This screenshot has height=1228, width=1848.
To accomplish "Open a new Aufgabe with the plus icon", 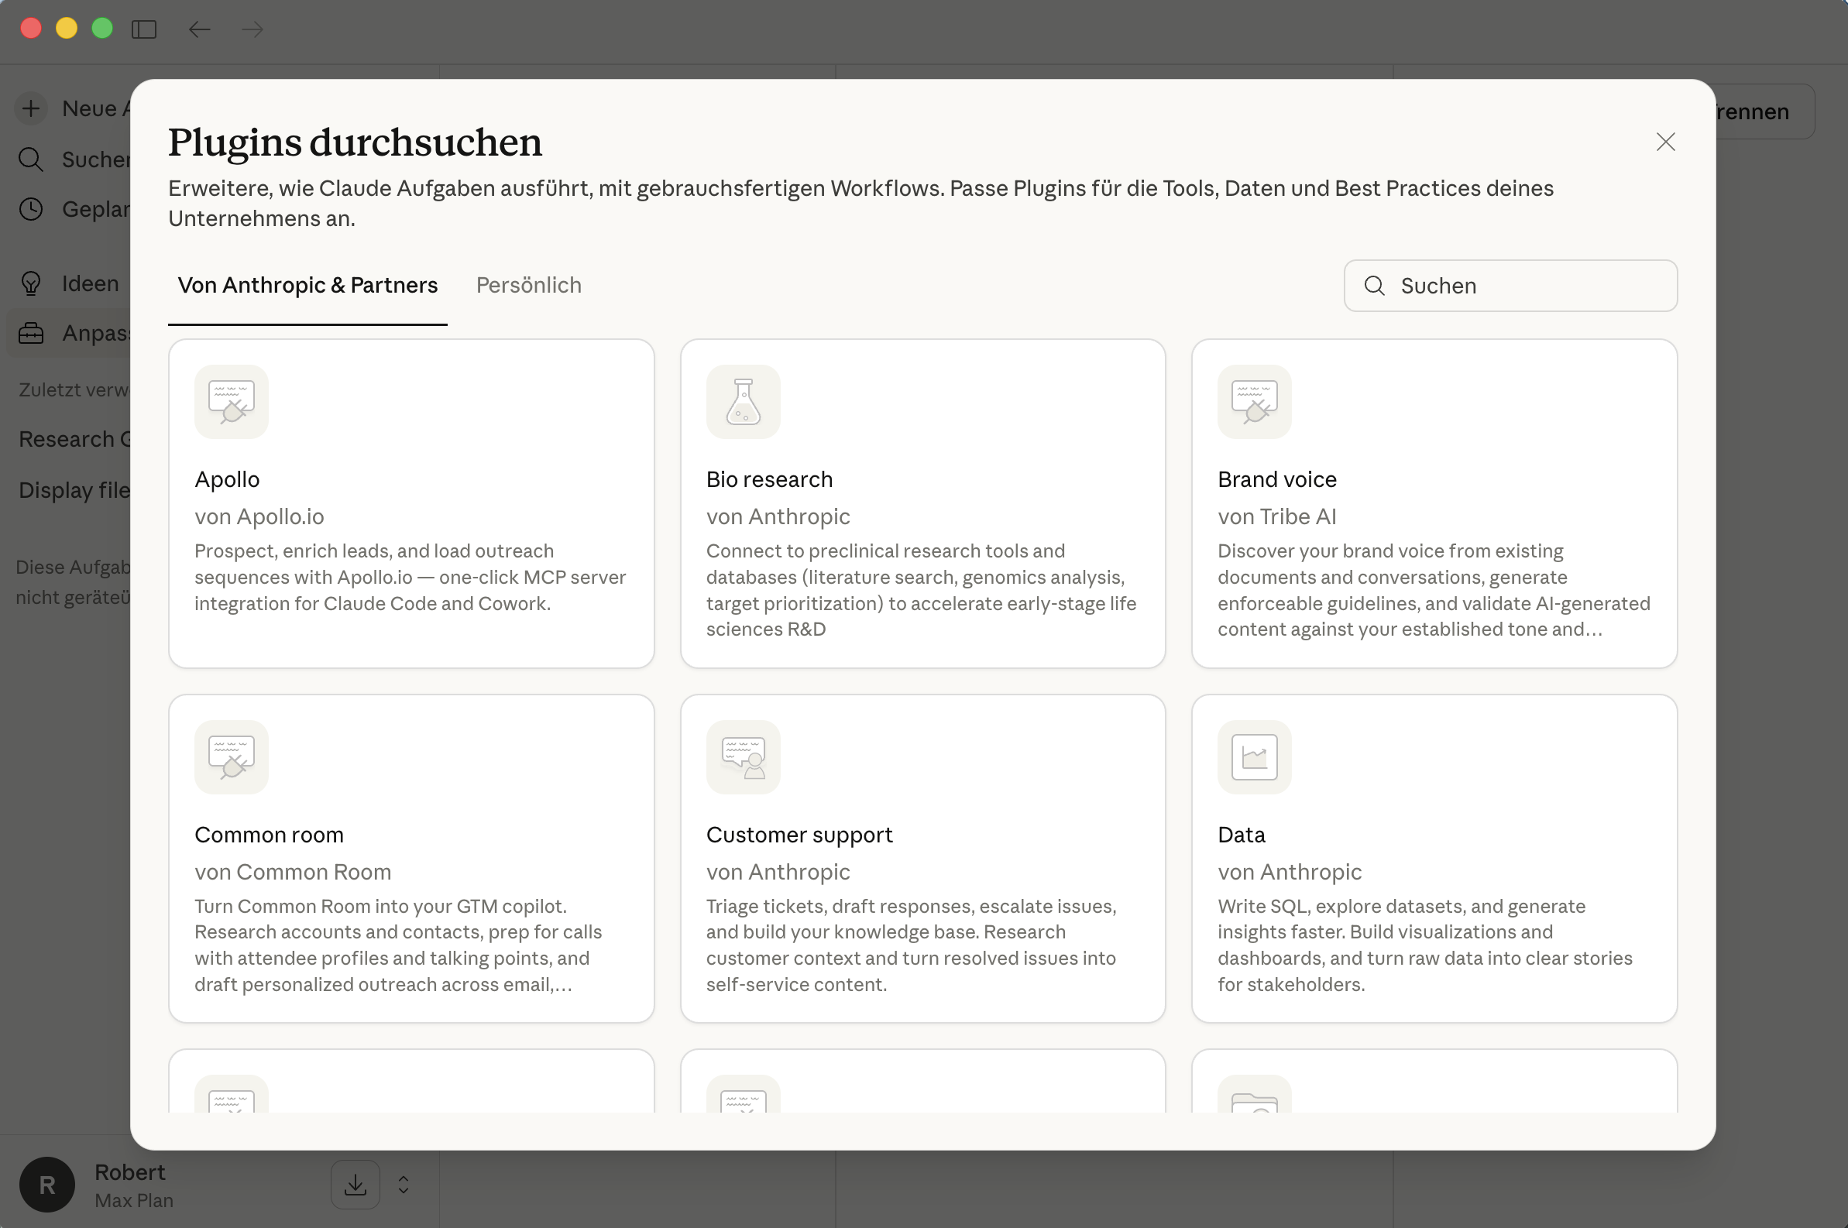I will coord(30,108).
